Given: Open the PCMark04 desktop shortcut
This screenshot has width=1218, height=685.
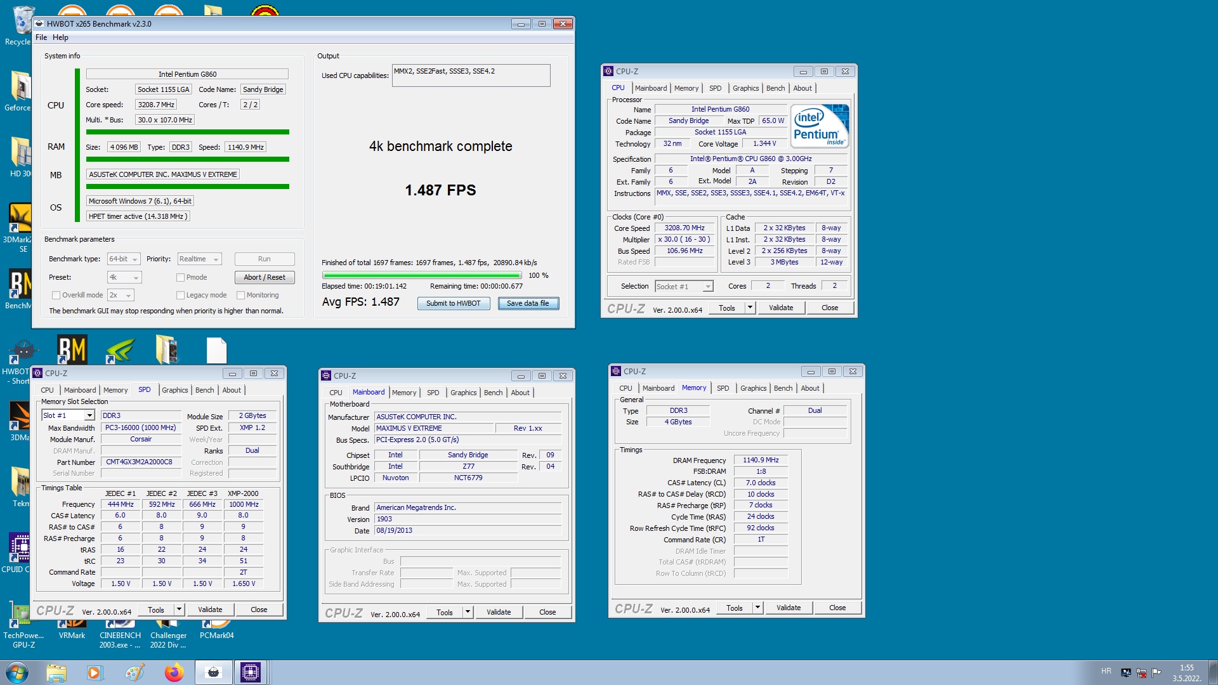Looking at the screenshot, I should [216, 629].
